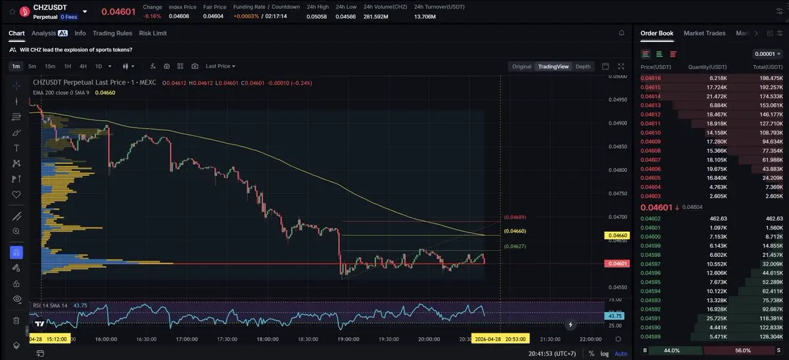This screenshot has height=360, width=789.
Task: Take a chart snapshot with camera icon
Action: 195,66
